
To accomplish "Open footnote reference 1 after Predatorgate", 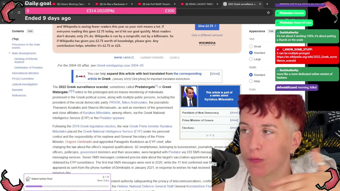I will coord(156,86).
